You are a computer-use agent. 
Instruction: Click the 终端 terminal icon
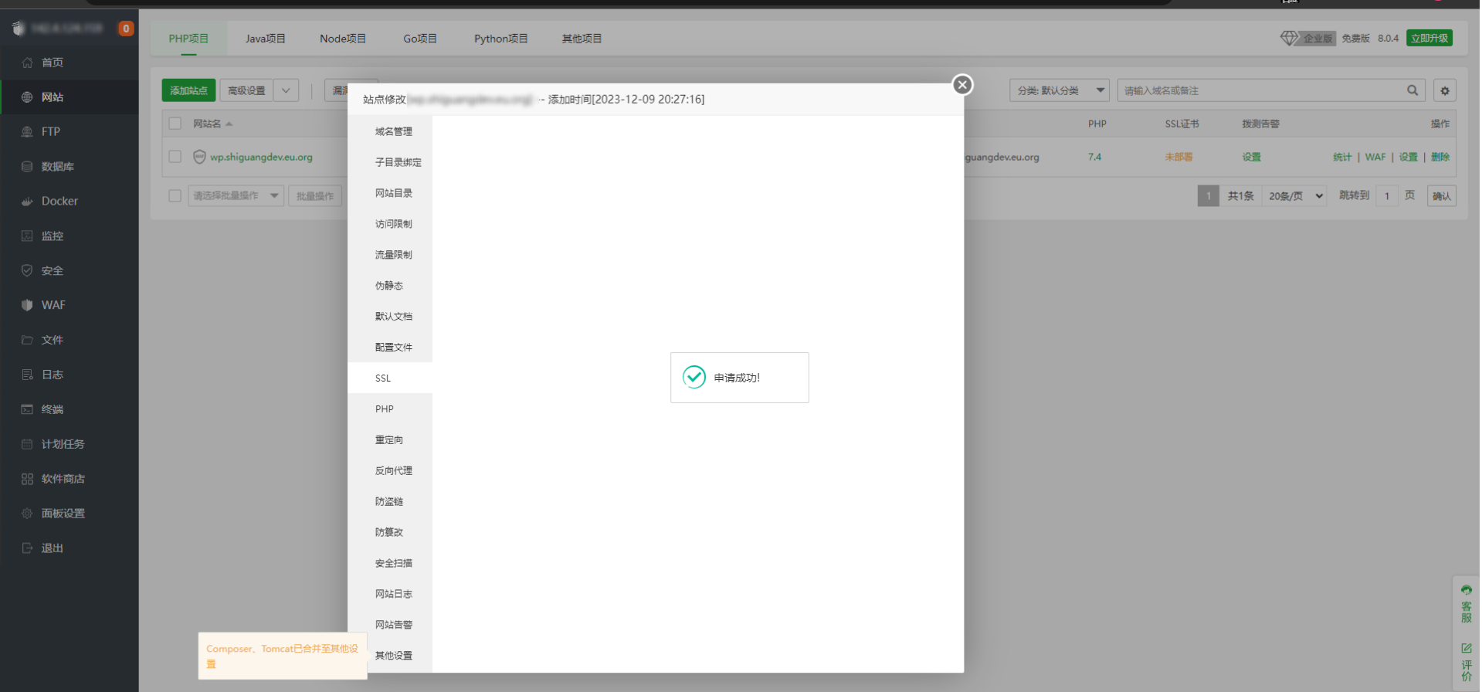pyautogui.click(x=27, y=409)
